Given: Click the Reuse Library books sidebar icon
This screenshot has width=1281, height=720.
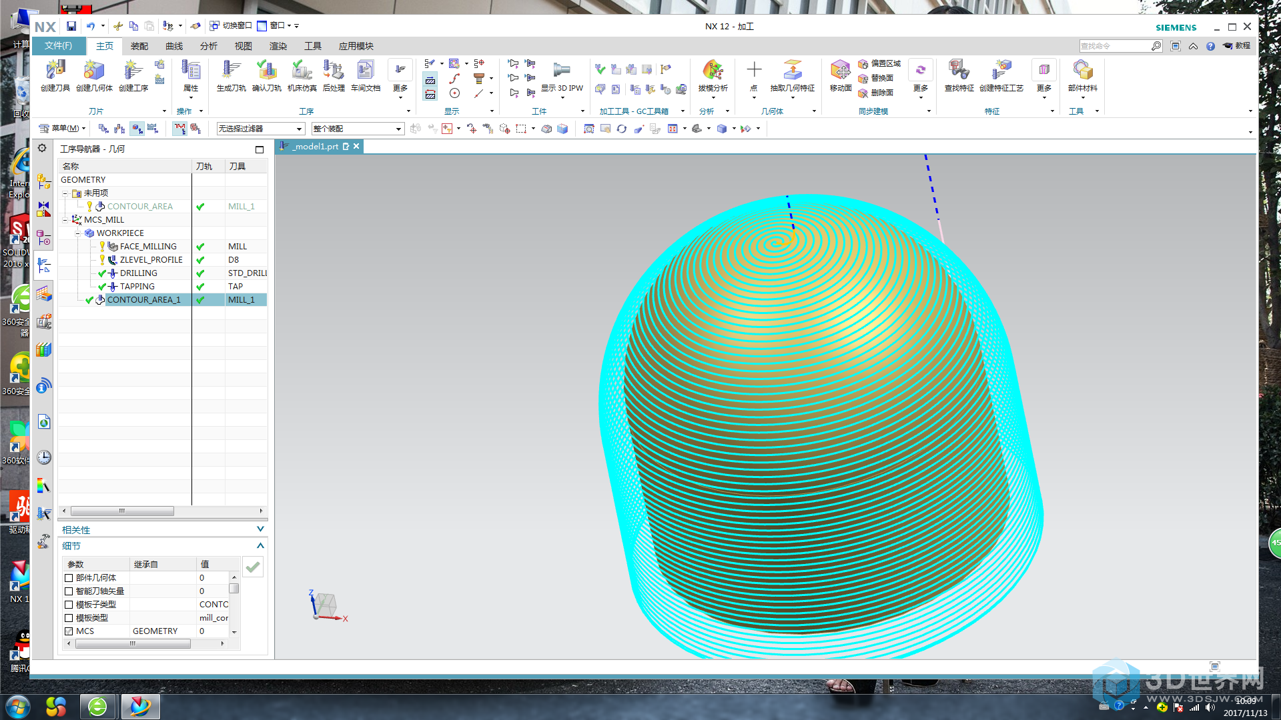Looking at the screenshot, I should [x=44, y=349].
